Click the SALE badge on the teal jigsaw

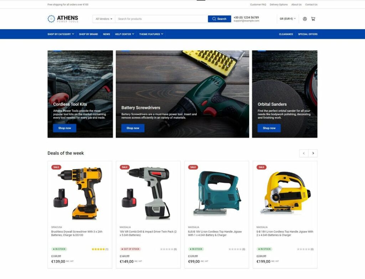tap(193, 167)
